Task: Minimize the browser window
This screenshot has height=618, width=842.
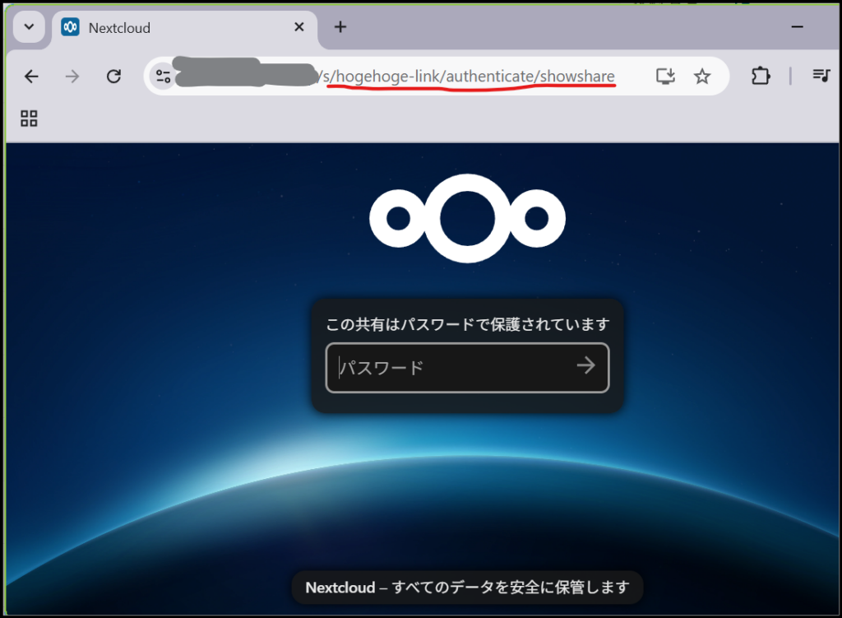Action: pyautogui.click(x=797, y=27)
